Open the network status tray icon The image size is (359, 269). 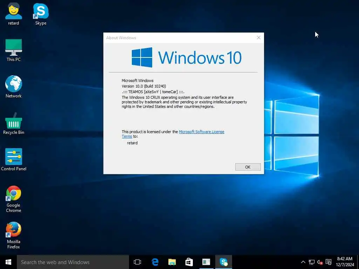pyautogui.click(x=312, y=262)
